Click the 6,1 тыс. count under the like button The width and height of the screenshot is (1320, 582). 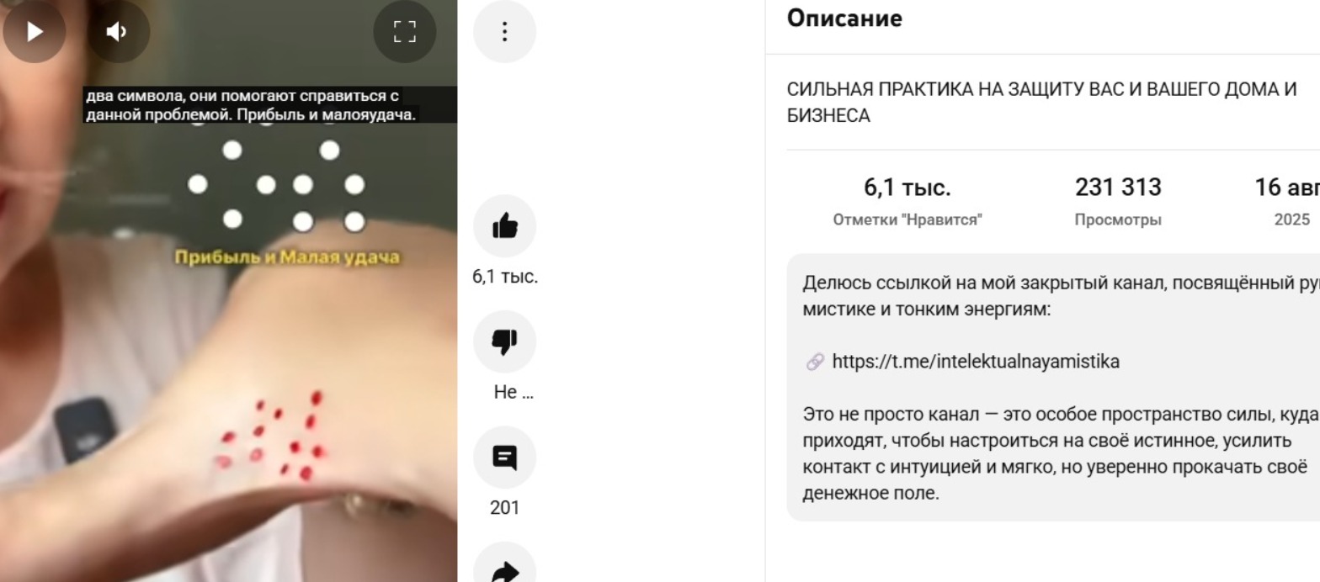pos(505,277)
